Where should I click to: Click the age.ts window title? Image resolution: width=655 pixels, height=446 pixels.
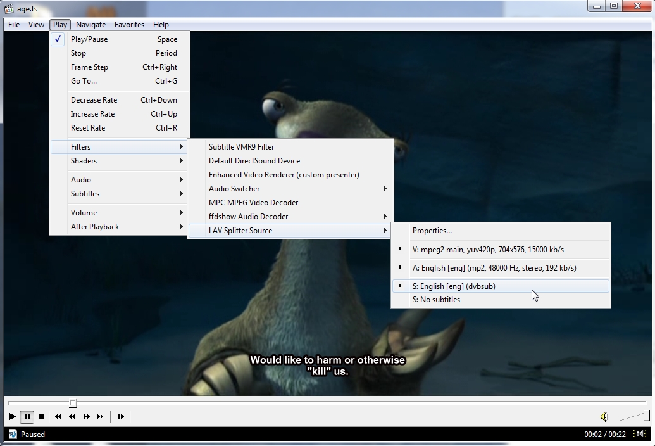27,9
